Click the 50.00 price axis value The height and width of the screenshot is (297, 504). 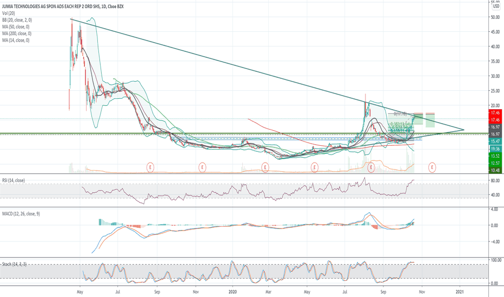pos(495,17)
